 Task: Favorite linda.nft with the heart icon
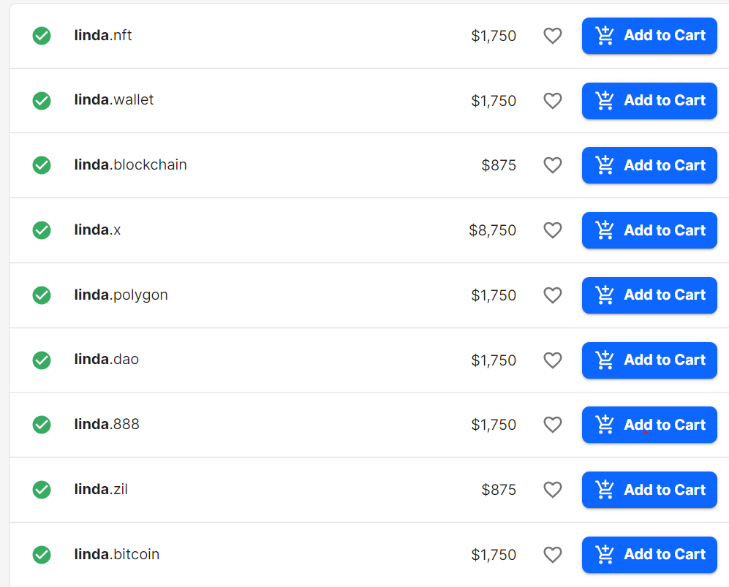[553, 36]
